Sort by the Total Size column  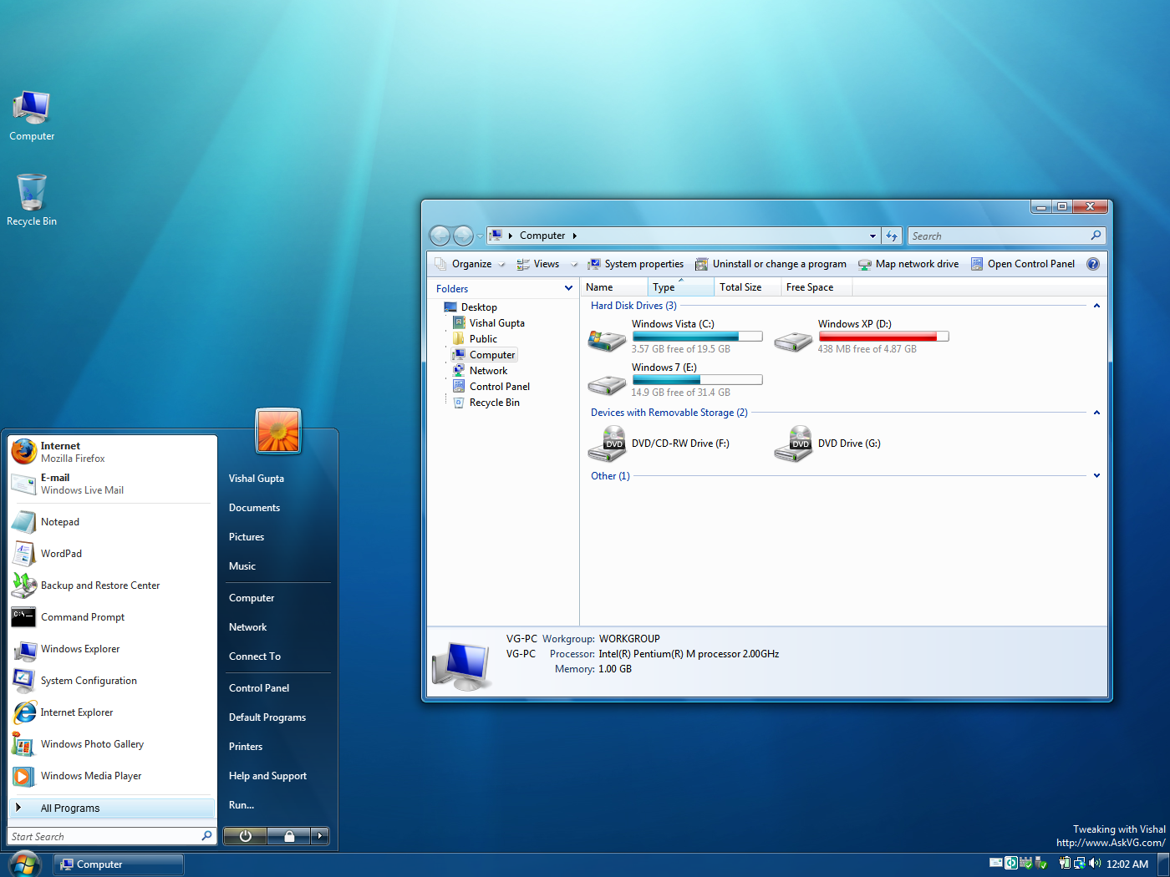point(747,287)
